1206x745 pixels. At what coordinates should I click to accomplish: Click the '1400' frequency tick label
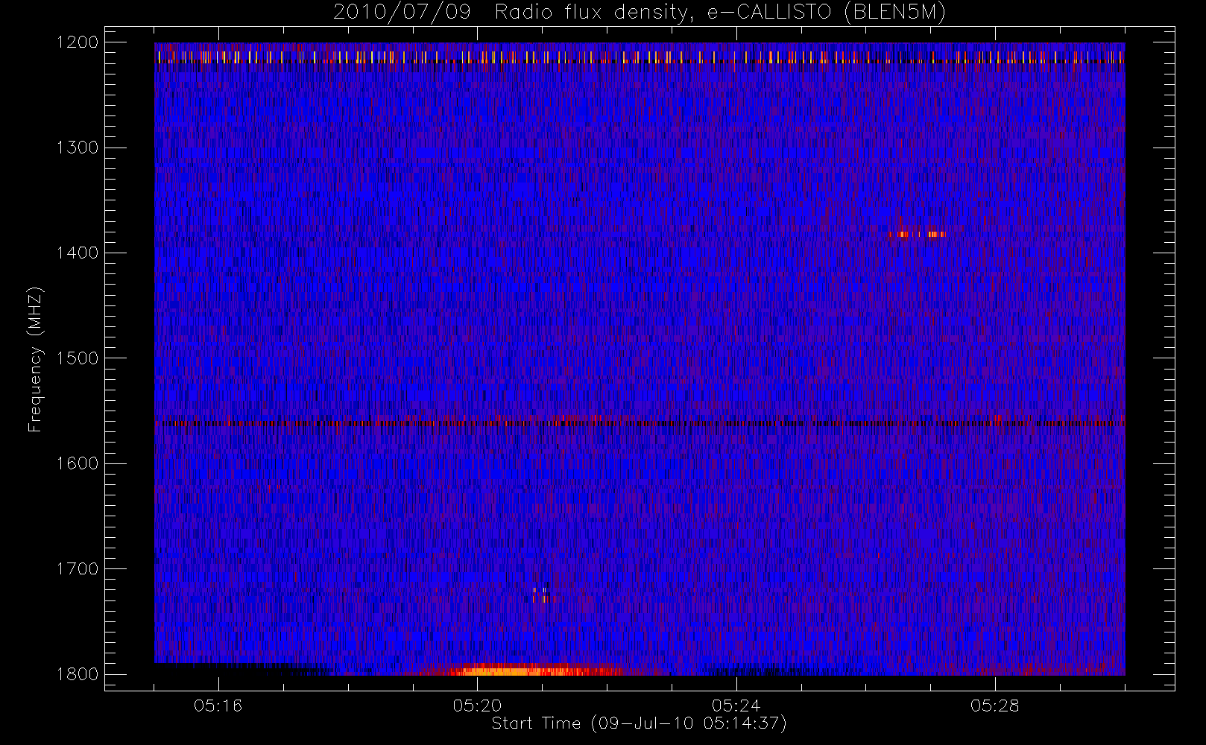[78, 253]
